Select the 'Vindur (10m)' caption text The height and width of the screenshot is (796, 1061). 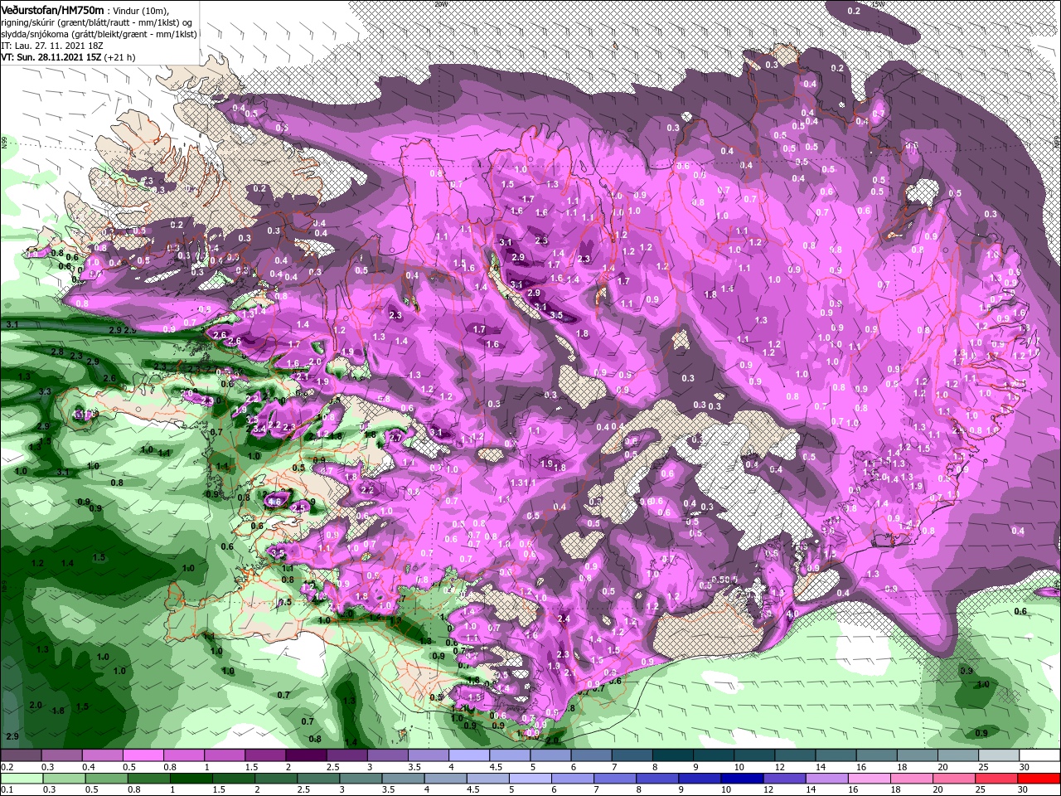[141, 10]
